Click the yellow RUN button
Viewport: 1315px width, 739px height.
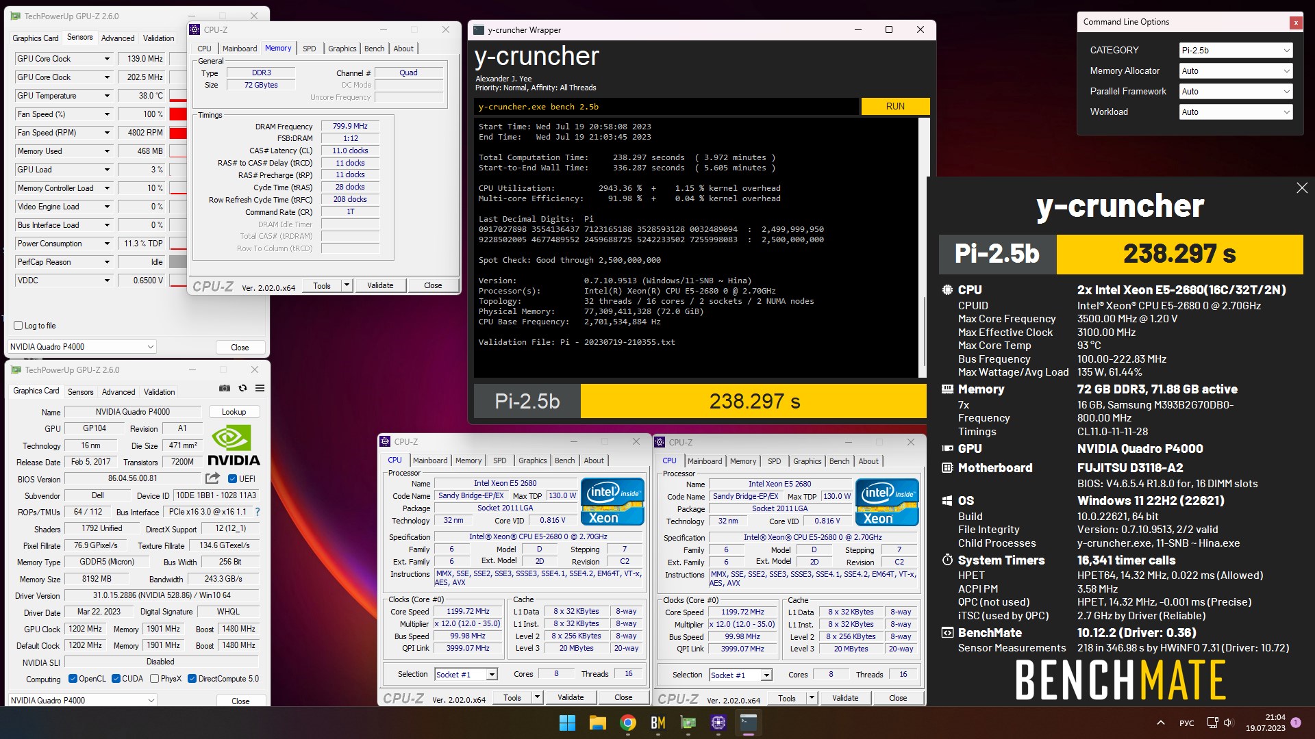[895, 106]
